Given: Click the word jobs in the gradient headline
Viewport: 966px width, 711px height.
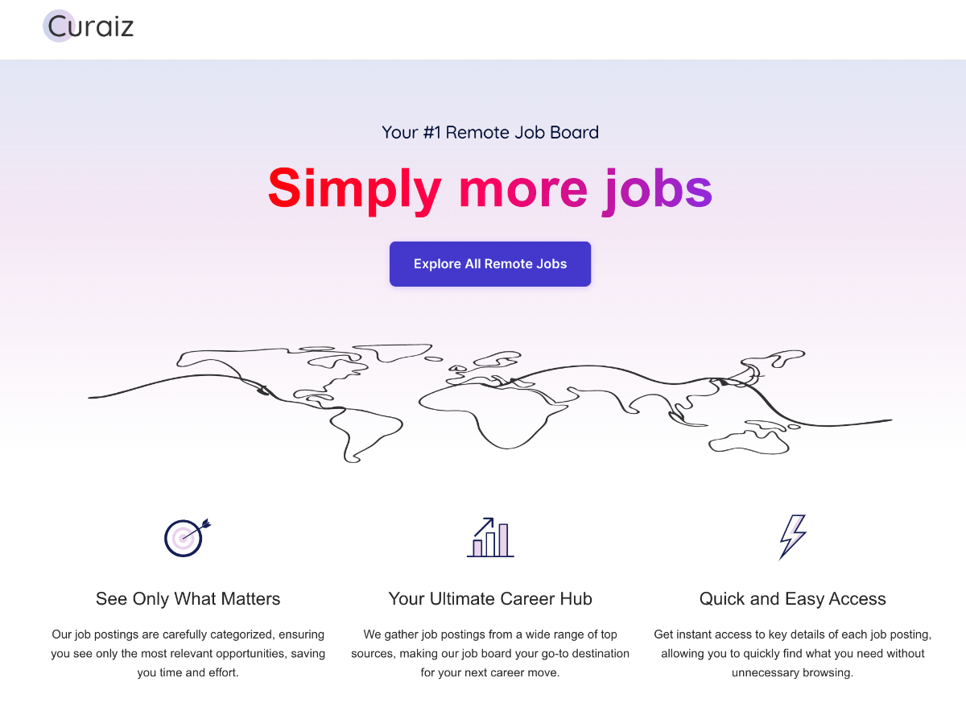Looking at the screenshot, I should pyautogui.click(x=658, y=189).
